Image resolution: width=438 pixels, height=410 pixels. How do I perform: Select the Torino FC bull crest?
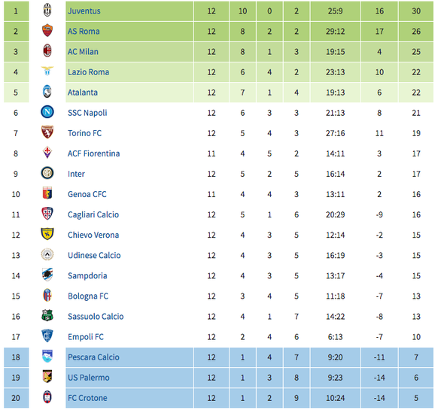click(47, 132)
